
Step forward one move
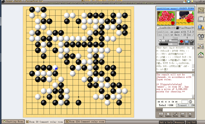click(169, 102)
